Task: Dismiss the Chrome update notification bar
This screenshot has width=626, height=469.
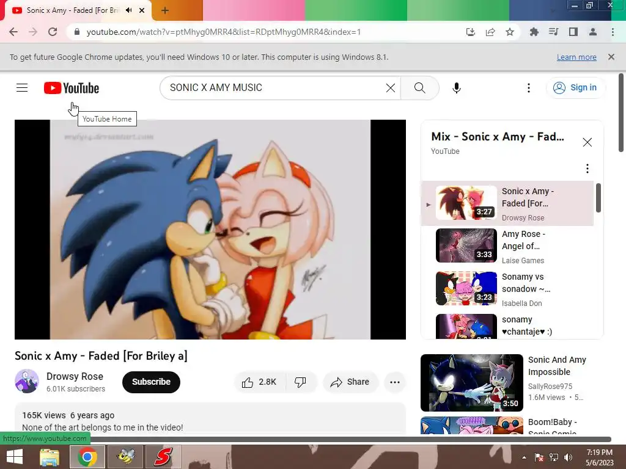Action: (x=611, y=57)
